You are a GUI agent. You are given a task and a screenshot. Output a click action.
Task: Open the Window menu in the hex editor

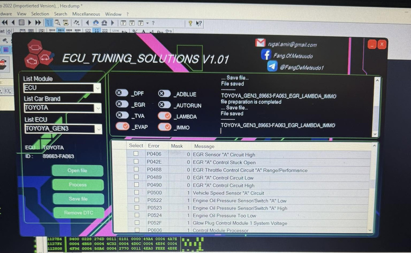(x=113, y=14)
